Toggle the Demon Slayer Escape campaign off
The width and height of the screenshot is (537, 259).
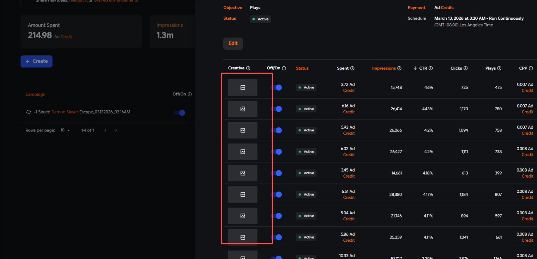[180, 113]
